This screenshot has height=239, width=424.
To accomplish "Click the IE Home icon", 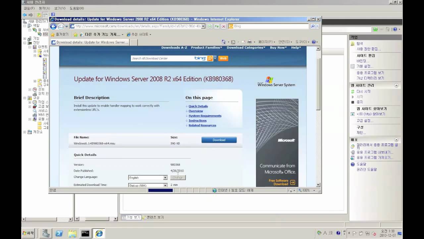I will [x=224, y=42].
